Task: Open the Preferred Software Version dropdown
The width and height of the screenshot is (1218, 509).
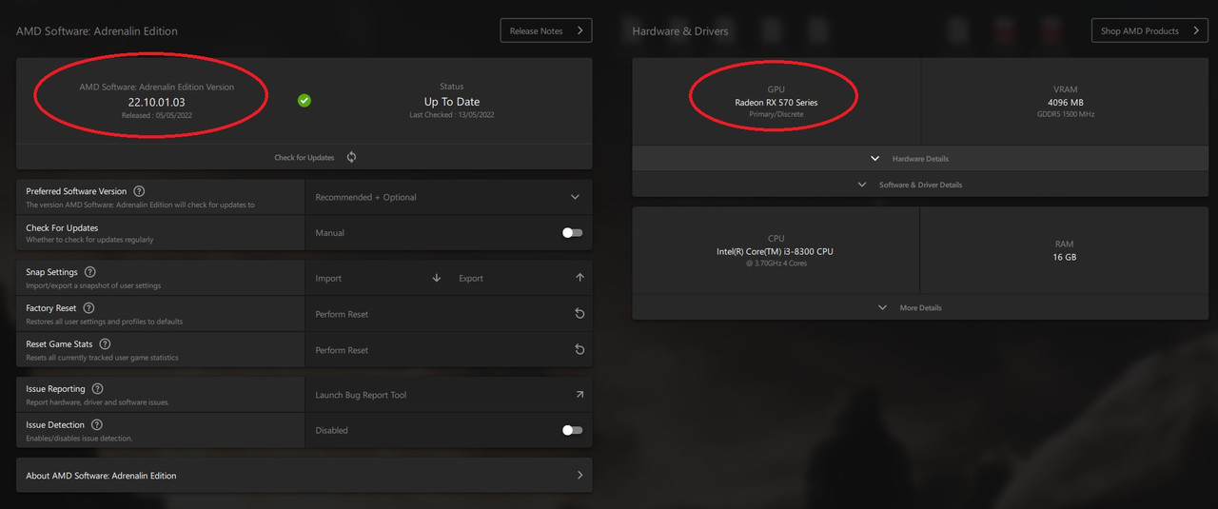Action: tap(448, 197)
